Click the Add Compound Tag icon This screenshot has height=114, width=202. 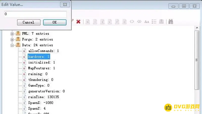click(x=162, y=22)
